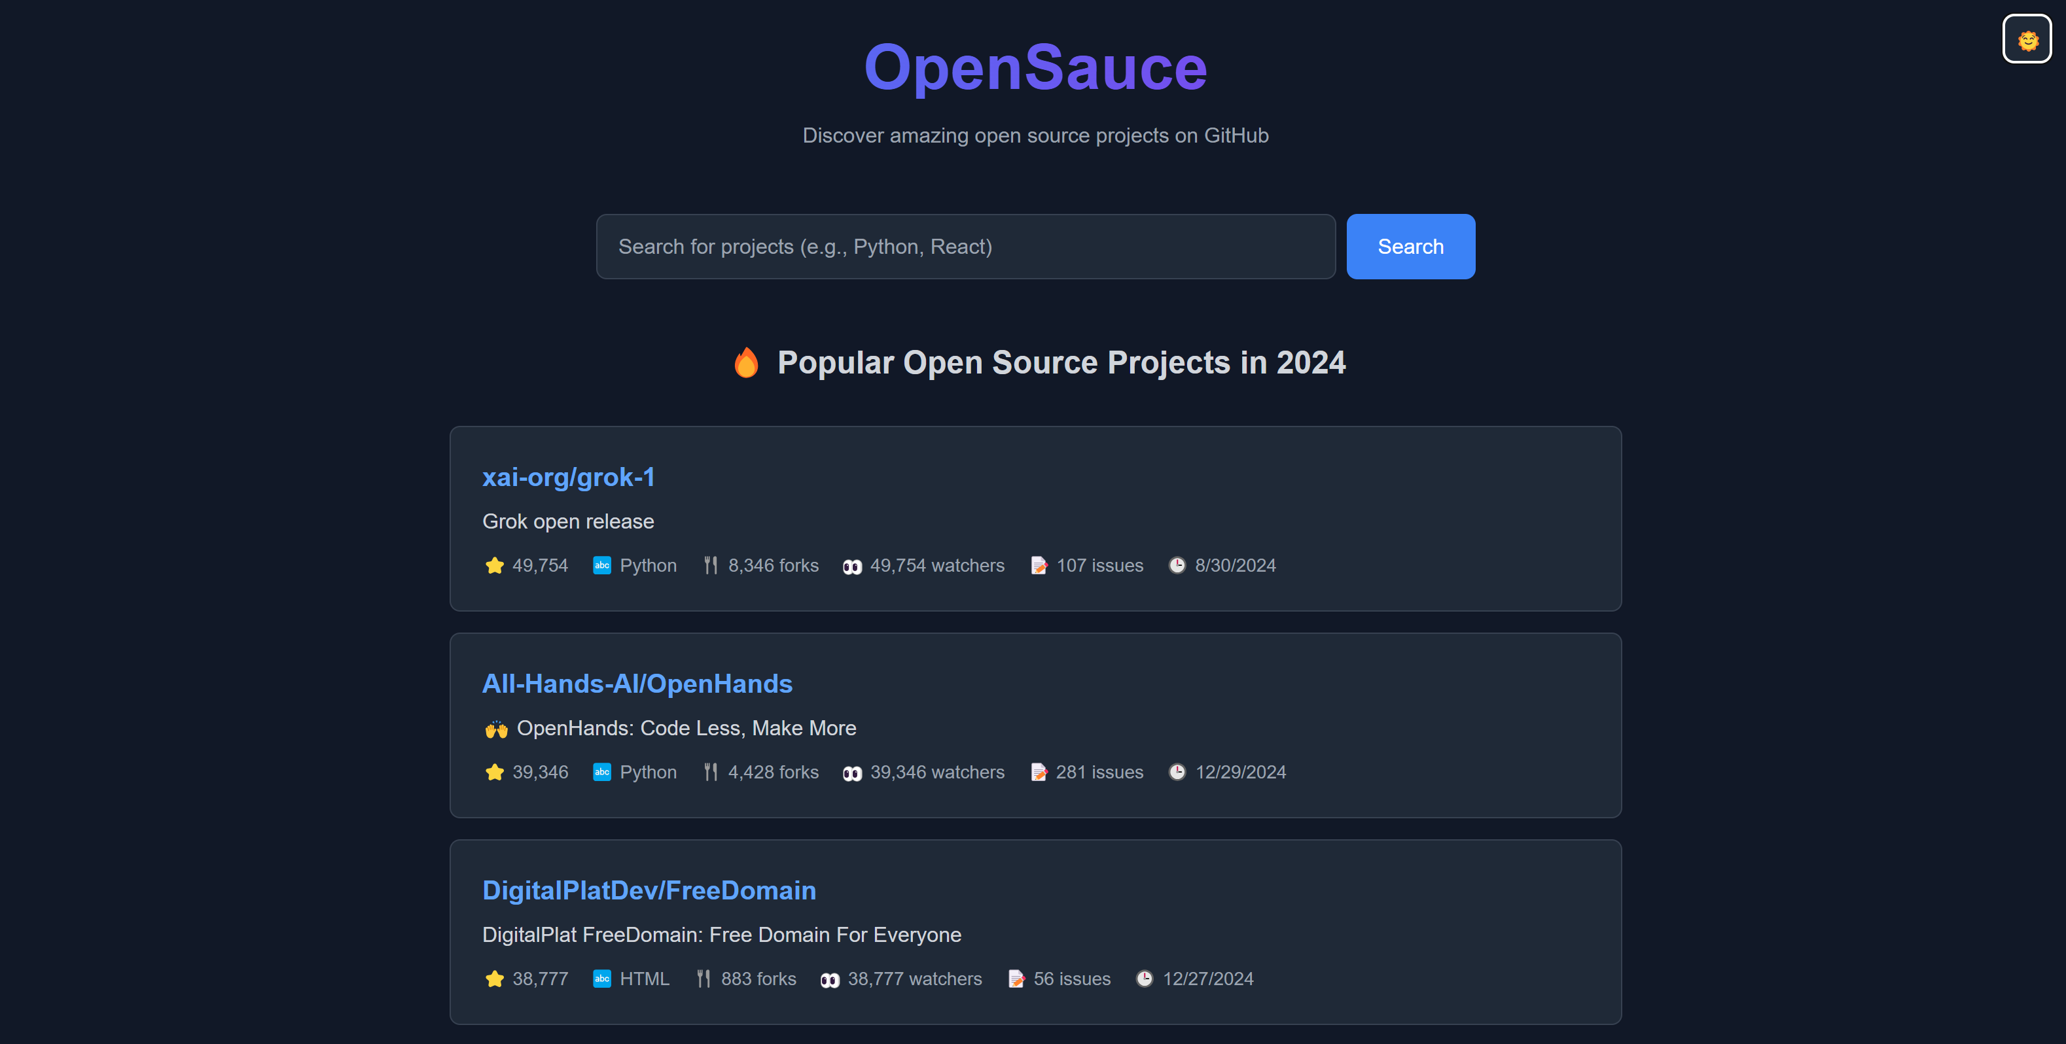Screen dimensions: 2066x1044
Task: Click the '8/30/2024' date text
Action: 1235,565
